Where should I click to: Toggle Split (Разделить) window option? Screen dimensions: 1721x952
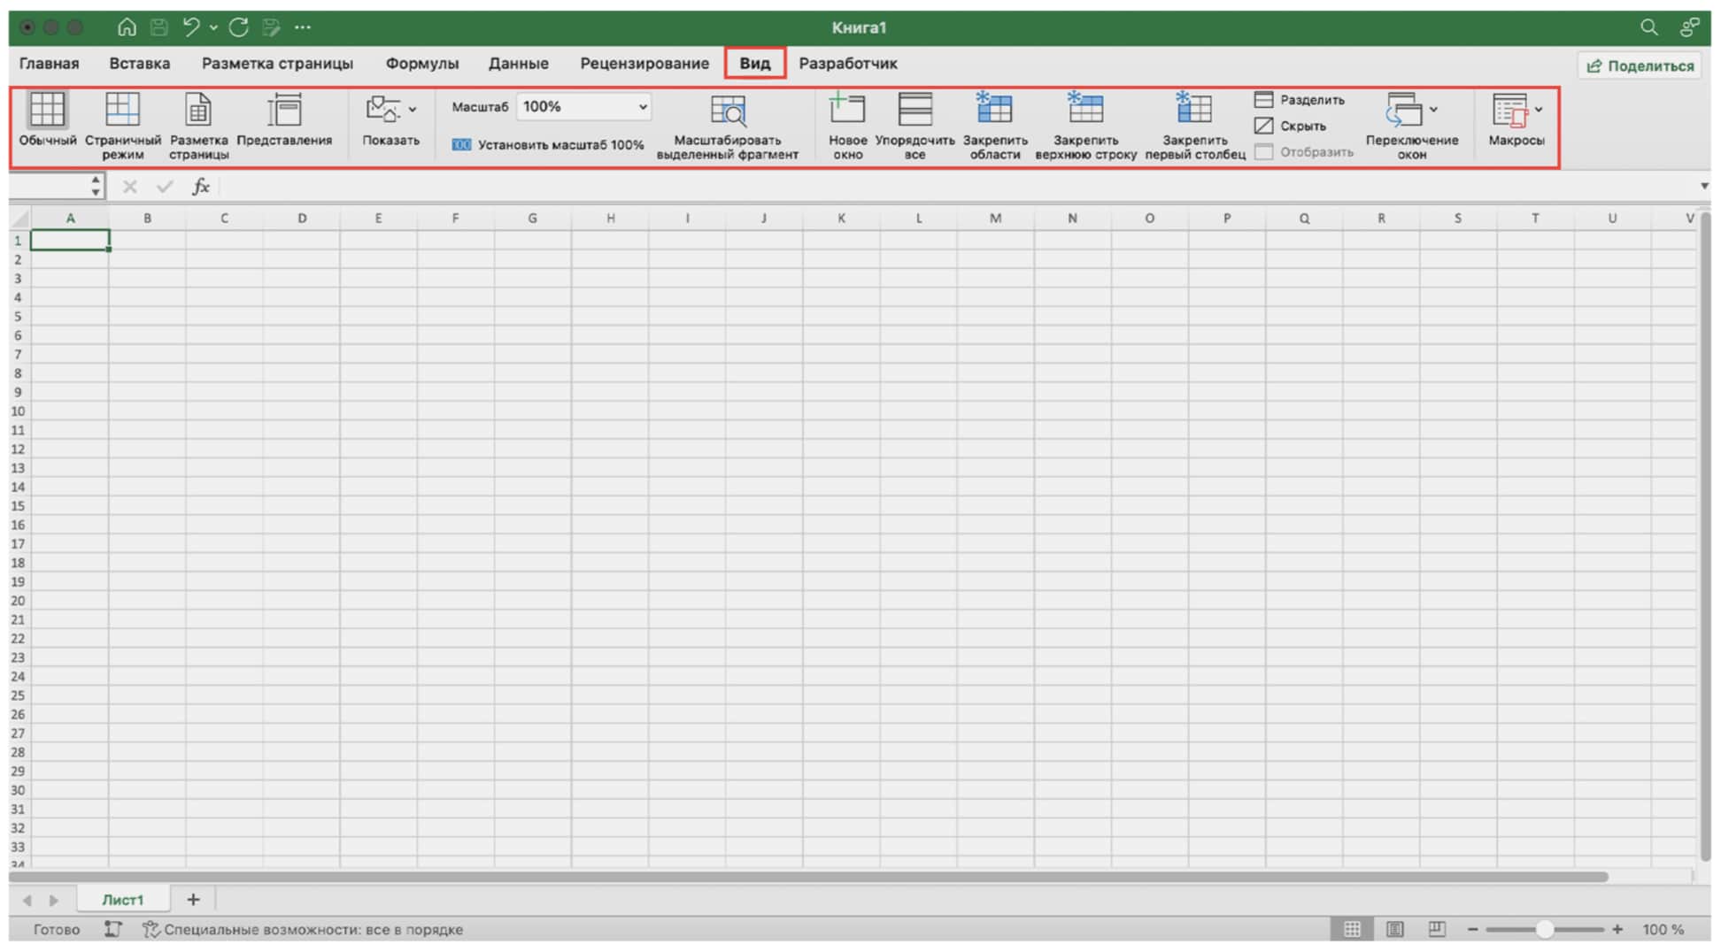pos(1300,100)
